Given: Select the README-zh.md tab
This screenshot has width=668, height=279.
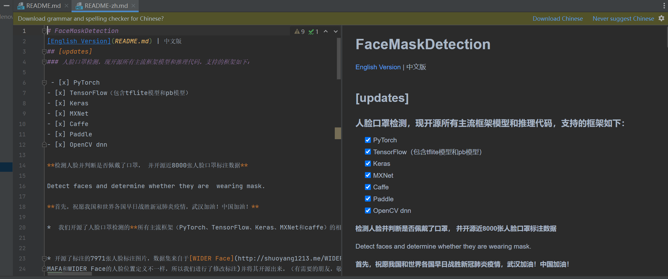Looking at the screenshot, I should click(x=106, y=6).
